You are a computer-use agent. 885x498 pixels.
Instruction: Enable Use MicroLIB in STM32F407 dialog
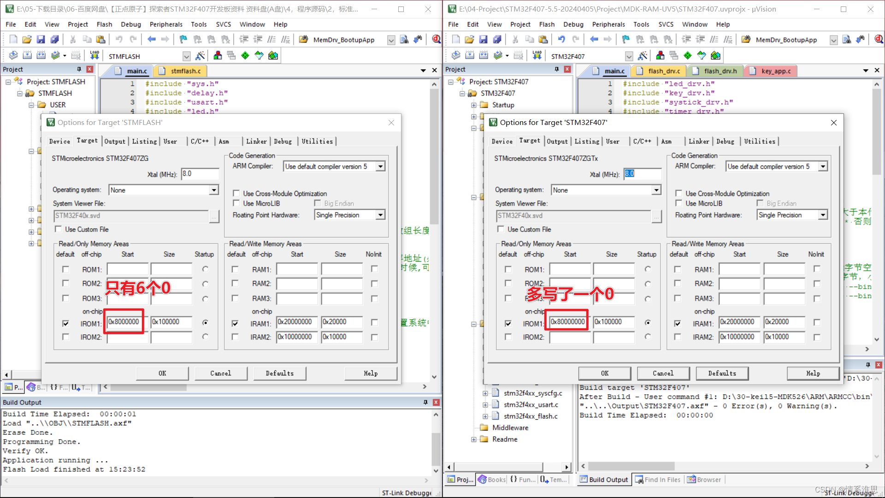click(678, 203)
